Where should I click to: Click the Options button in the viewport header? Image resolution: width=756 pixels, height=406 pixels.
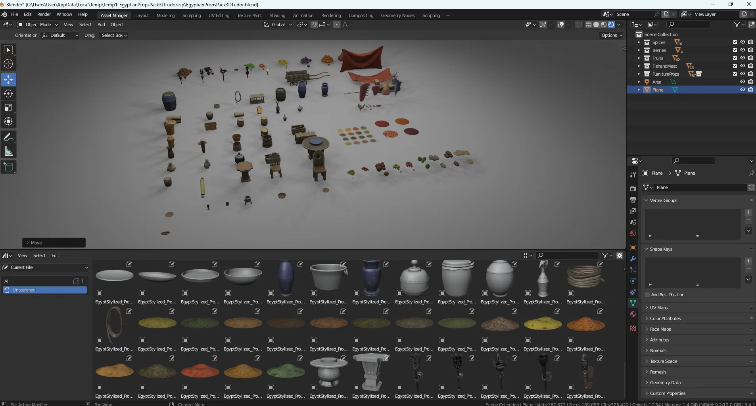pos(611,35)
